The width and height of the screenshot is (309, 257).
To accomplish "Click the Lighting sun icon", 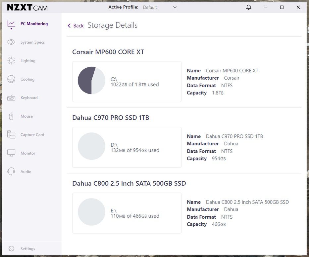I will click(x=11, y=60).
